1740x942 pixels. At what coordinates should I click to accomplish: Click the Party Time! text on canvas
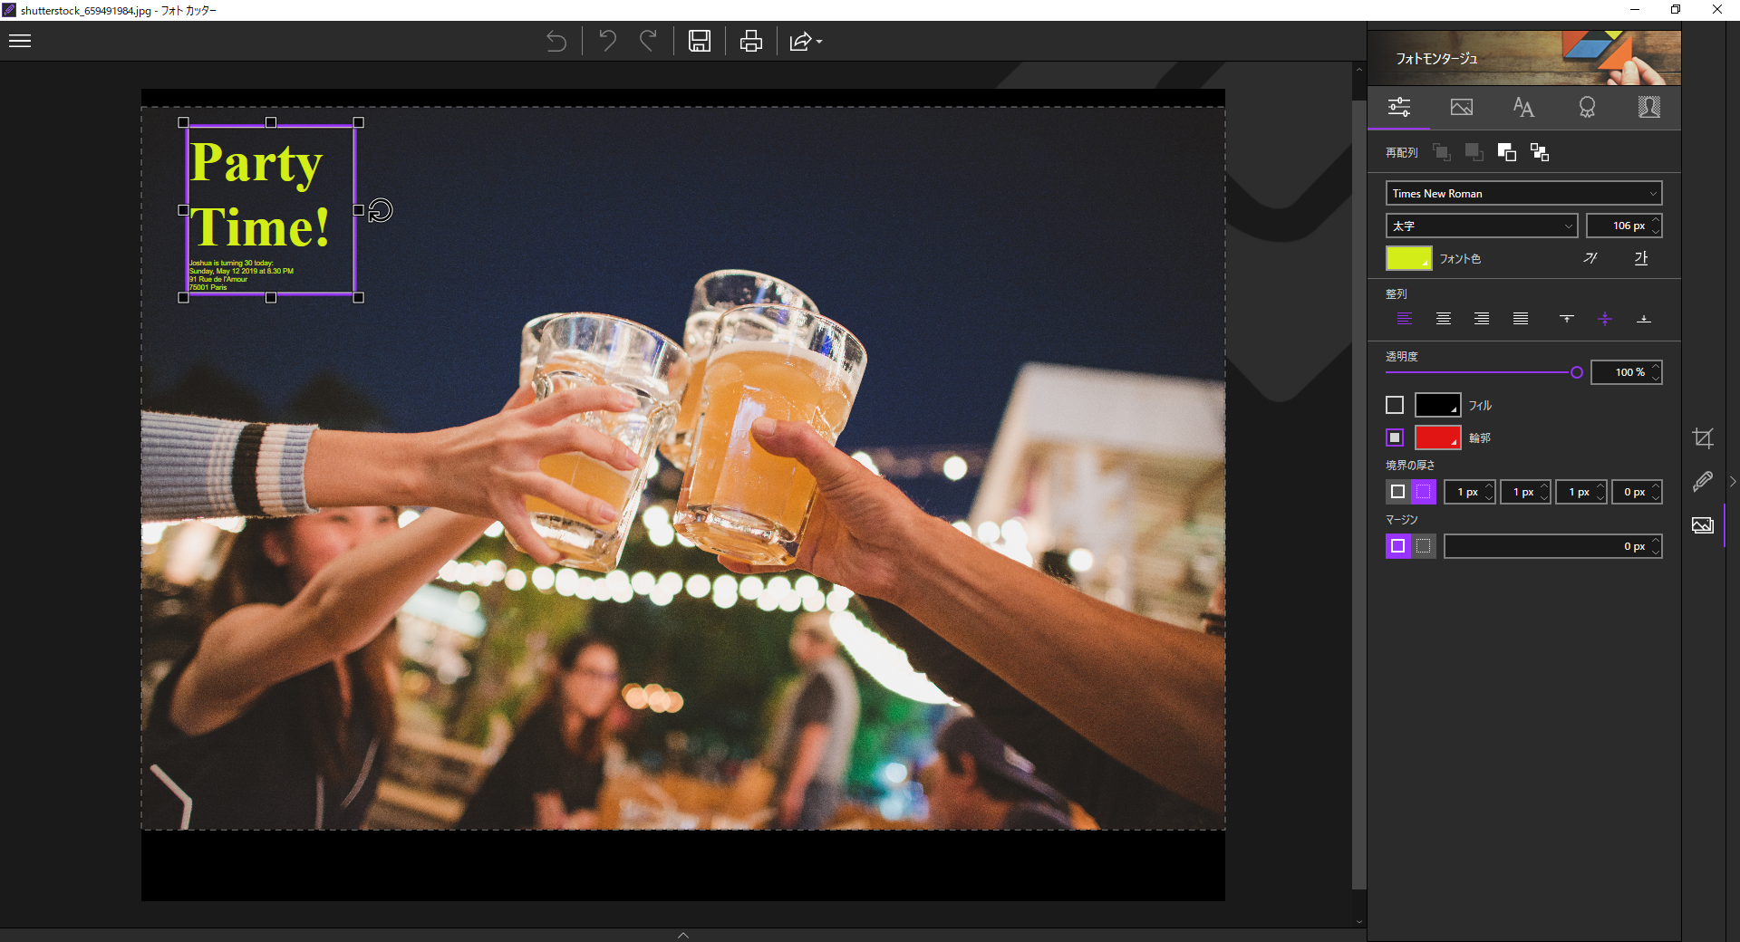point(258,195)
